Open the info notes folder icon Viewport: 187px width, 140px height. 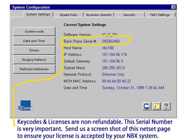pos(156,106)
